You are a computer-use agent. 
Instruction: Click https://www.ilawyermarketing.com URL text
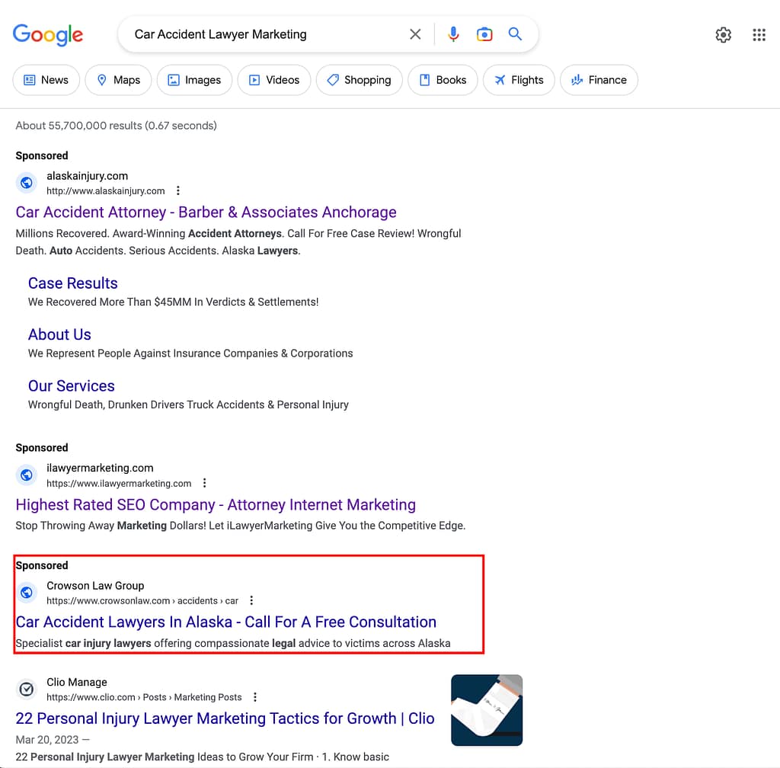coord(118,484)
